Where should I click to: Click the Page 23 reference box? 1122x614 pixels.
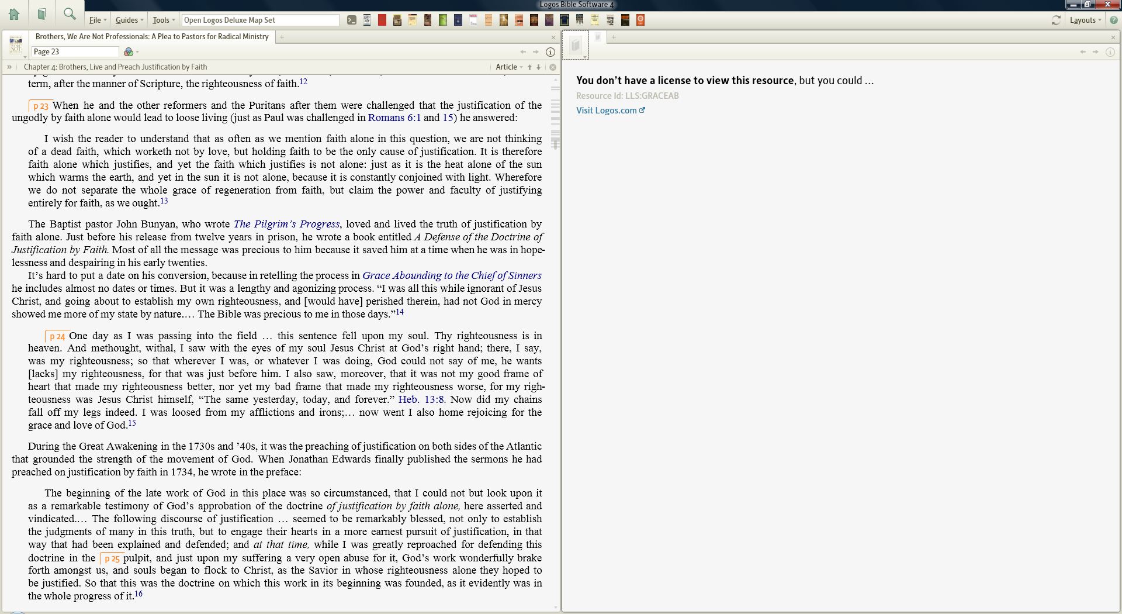click(75, 51)
